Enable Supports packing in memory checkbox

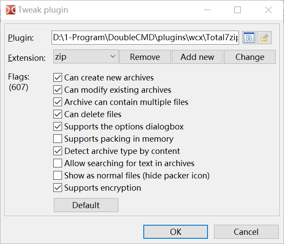(x=58, y=139)
